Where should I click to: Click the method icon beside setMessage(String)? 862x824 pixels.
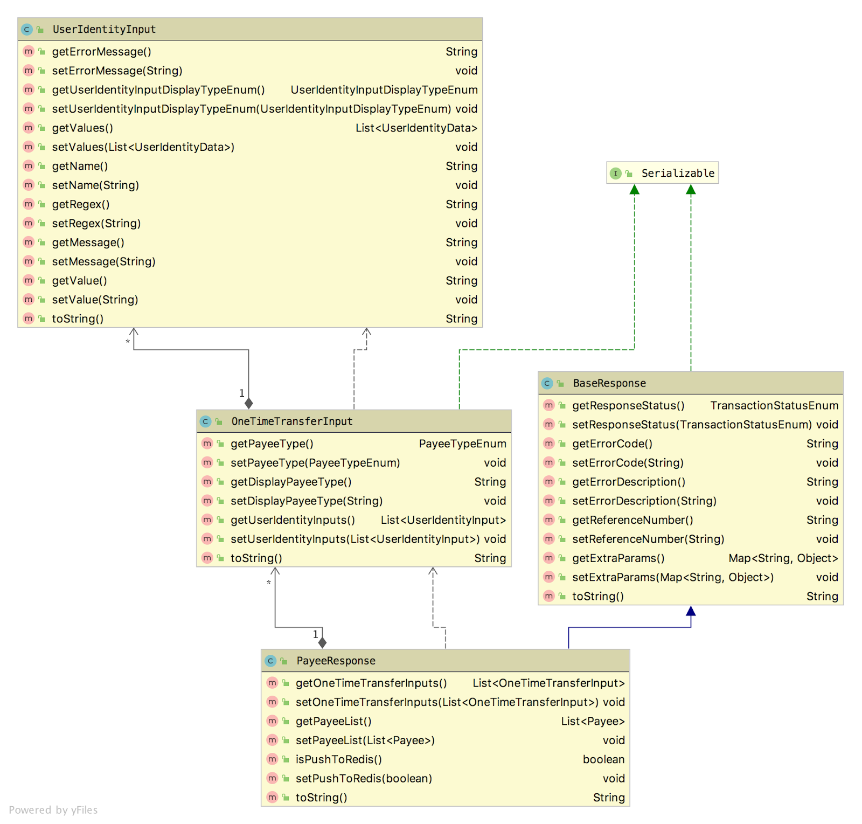click(29, 261)
